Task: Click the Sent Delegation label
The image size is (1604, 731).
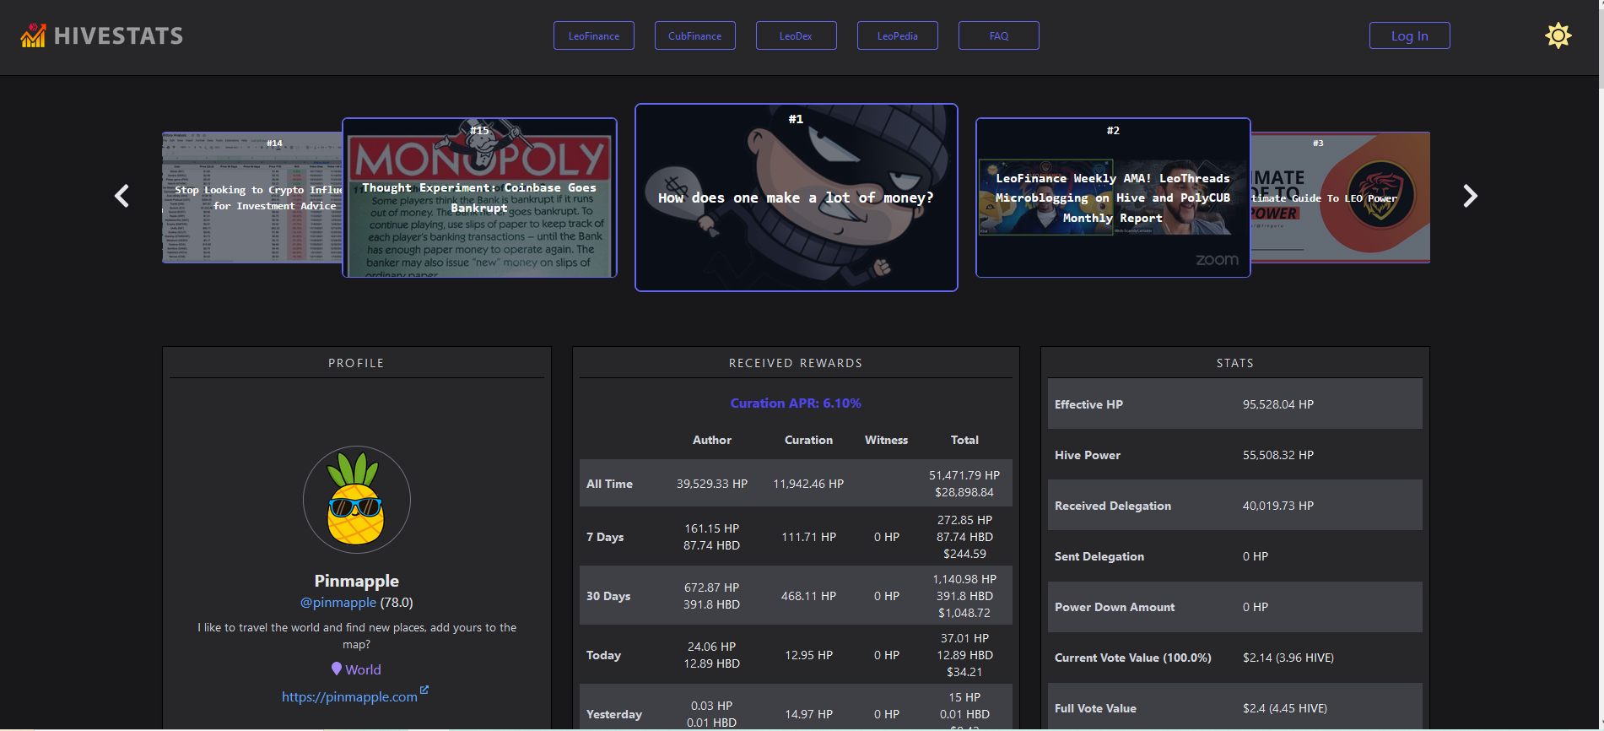Action: click(1099, 556)
